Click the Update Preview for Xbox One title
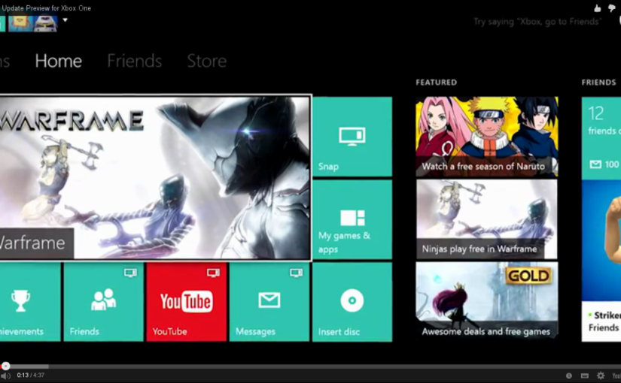This screenshot has height=383, width=621. pos(47,8)
